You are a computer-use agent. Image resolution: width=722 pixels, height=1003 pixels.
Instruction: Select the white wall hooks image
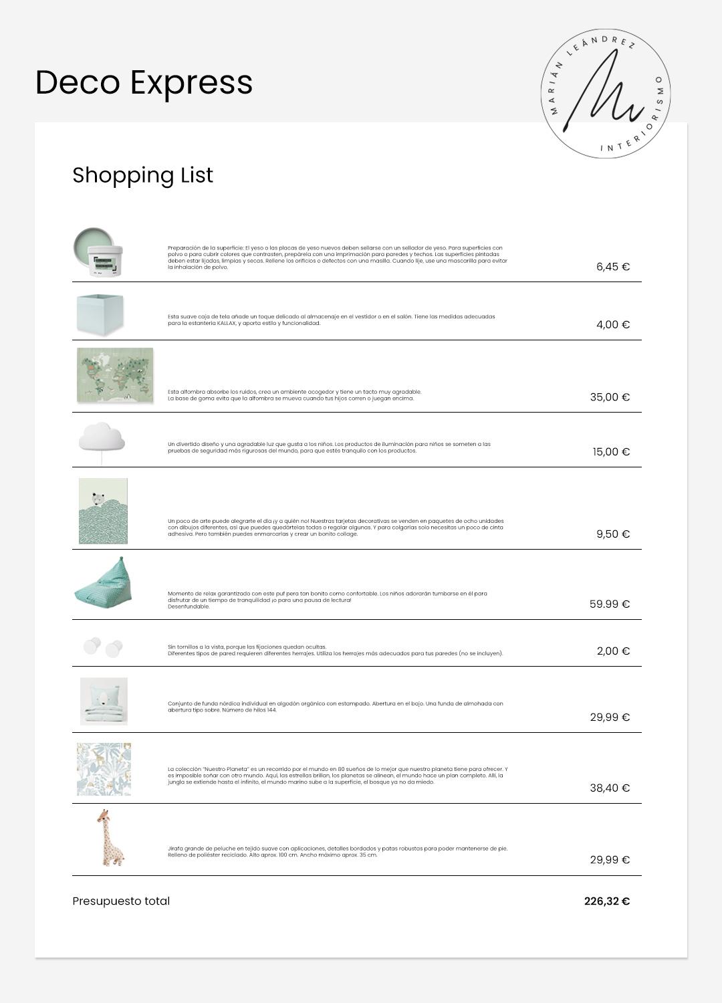coord(104,647)
